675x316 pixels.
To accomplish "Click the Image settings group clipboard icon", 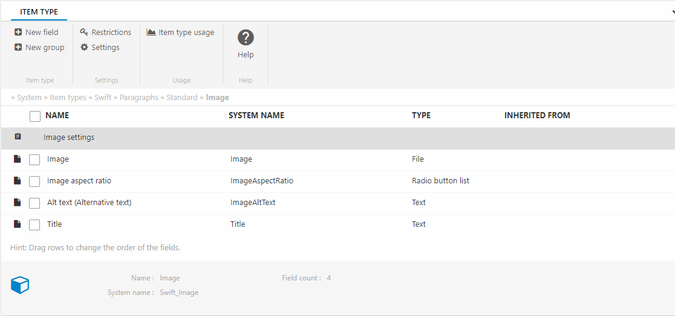I will (x=18, y=137).
